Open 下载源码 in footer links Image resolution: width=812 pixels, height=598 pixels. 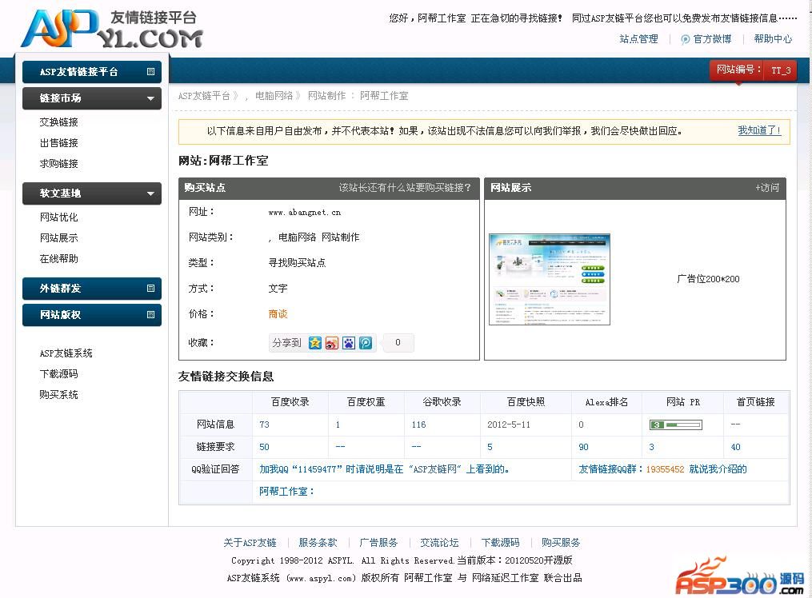click(500, 543)
